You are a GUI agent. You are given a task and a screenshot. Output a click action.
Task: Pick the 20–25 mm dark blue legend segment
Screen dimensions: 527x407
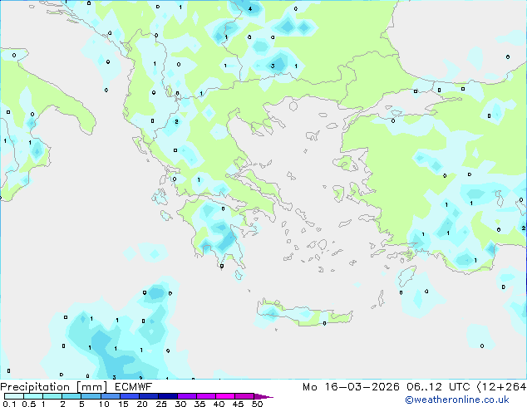tap(149, 396)
